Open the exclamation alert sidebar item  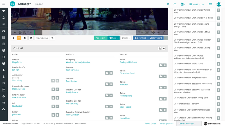point(4,96)
